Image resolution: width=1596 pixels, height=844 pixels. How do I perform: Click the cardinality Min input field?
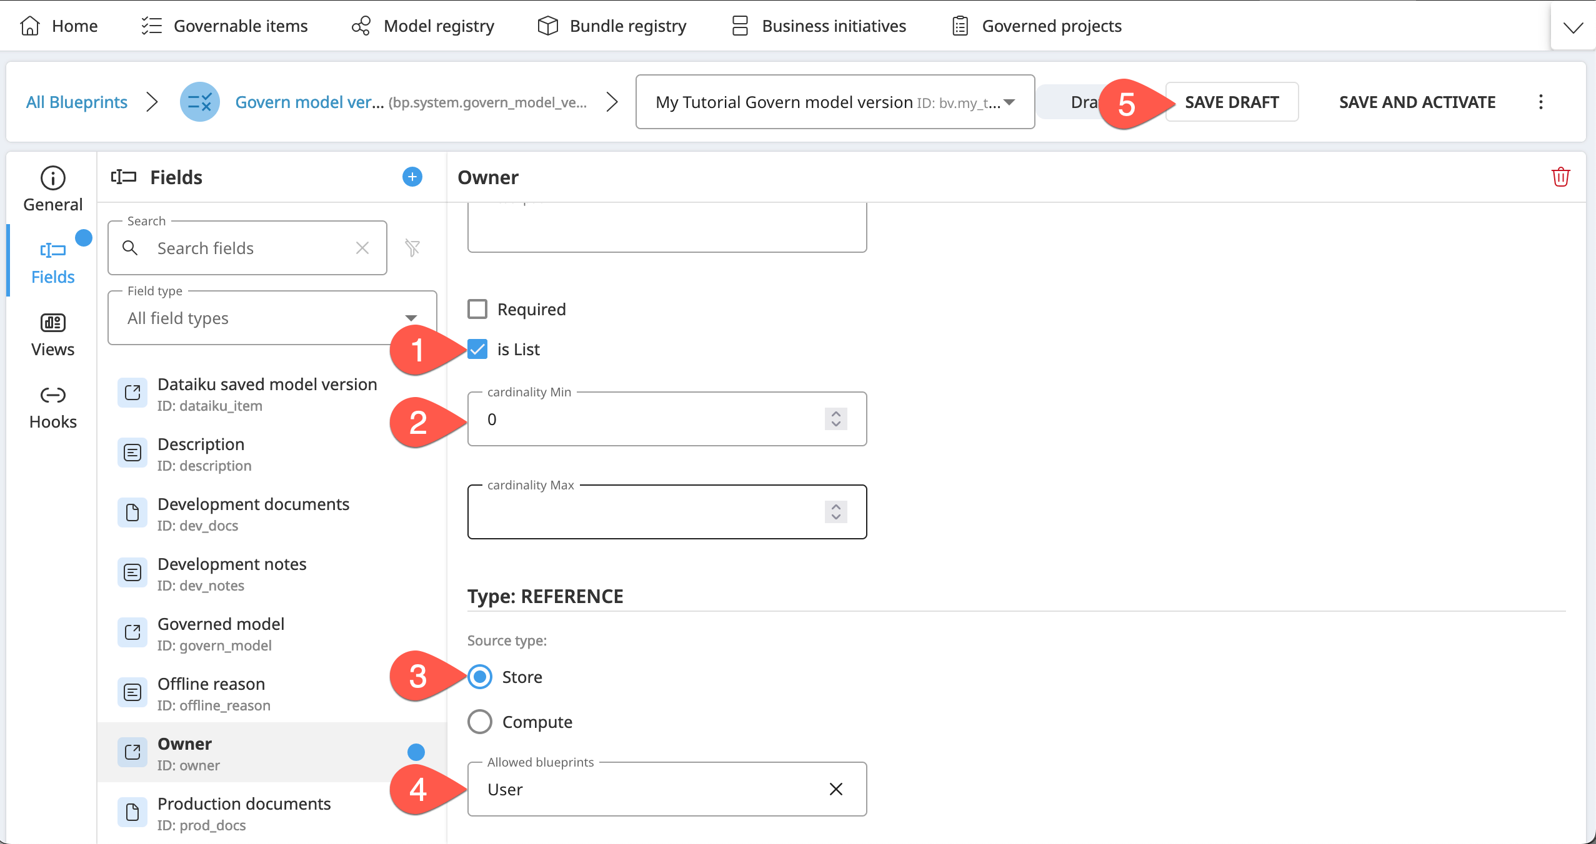click(x=667, y=419)
